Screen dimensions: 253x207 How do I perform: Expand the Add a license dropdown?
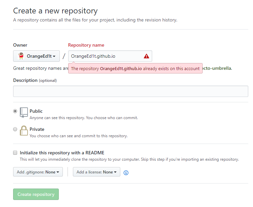(x=96, y=172)
